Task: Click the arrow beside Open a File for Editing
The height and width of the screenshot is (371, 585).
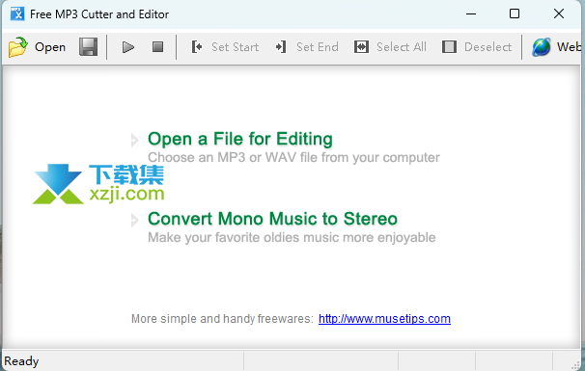Action: pos(135,140)
